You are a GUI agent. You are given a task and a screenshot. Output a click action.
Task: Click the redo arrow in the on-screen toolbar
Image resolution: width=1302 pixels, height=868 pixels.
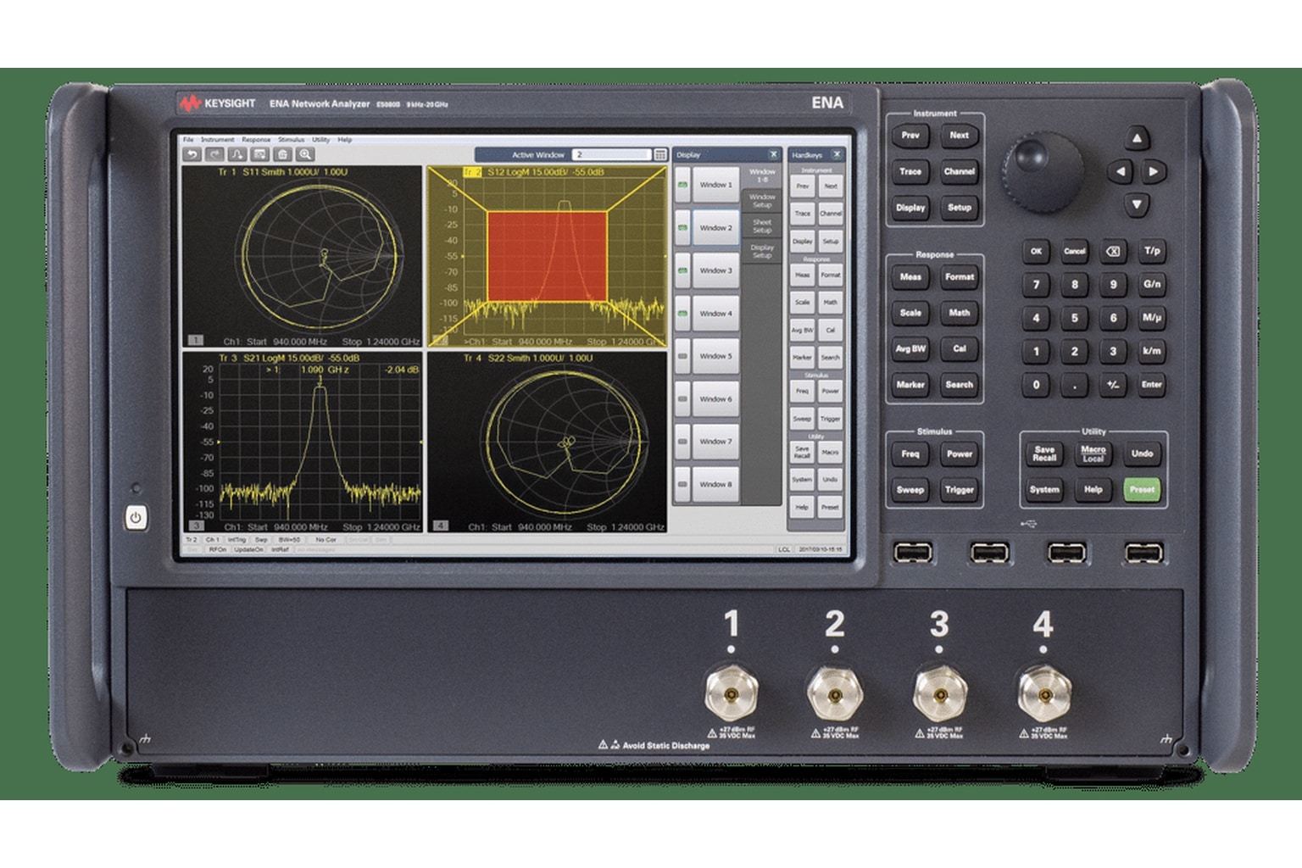tap(214, 154)
